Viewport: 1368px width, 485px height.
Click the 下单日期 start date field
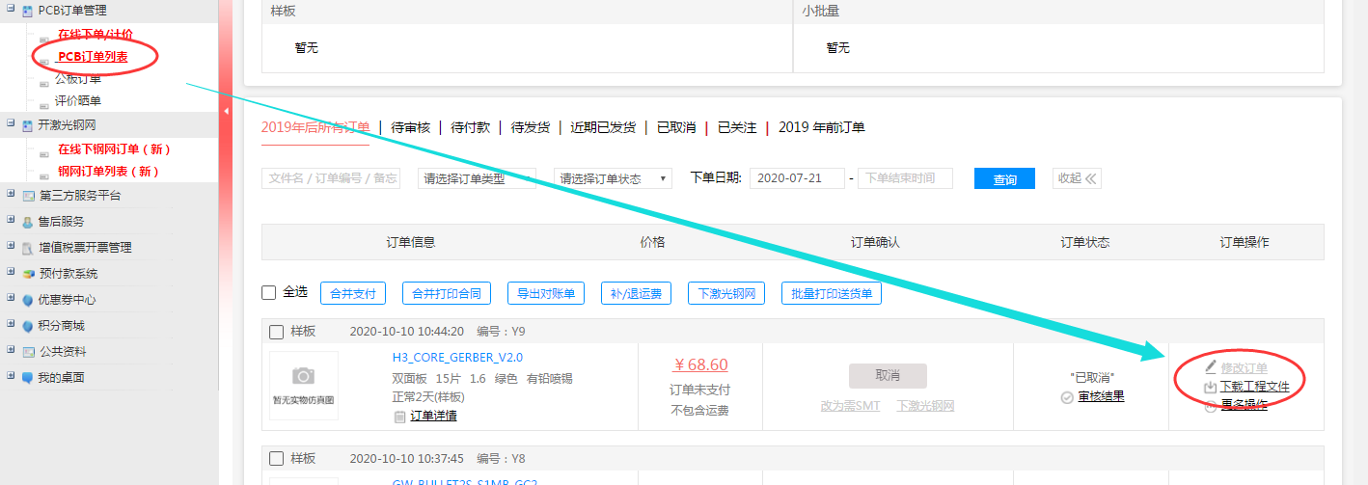796,178
